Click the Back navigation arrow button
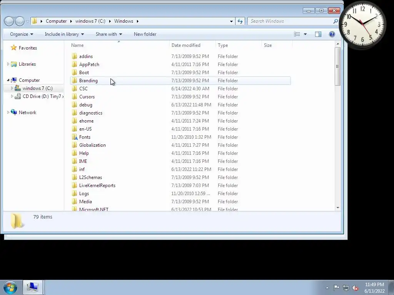Image resolution: width=394 pixels, height=295 pixels. (9, 21)
